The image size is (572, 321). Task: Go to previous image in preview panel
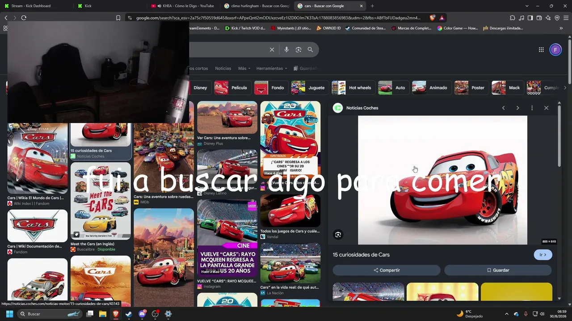[504, 108]
